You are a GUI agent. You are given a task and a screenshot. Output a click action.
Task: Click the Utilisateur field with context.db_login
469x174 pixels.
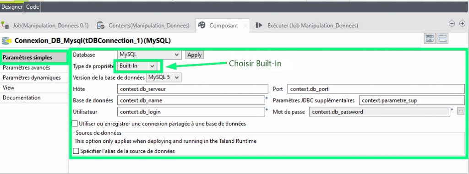(x=191, y=112)
